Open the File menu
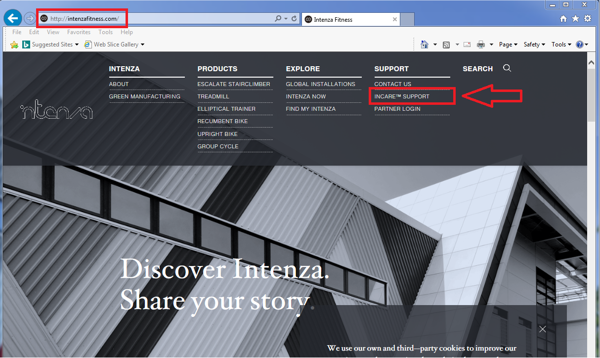Viewport: 600px width, 358px height. tap(17, 32)
